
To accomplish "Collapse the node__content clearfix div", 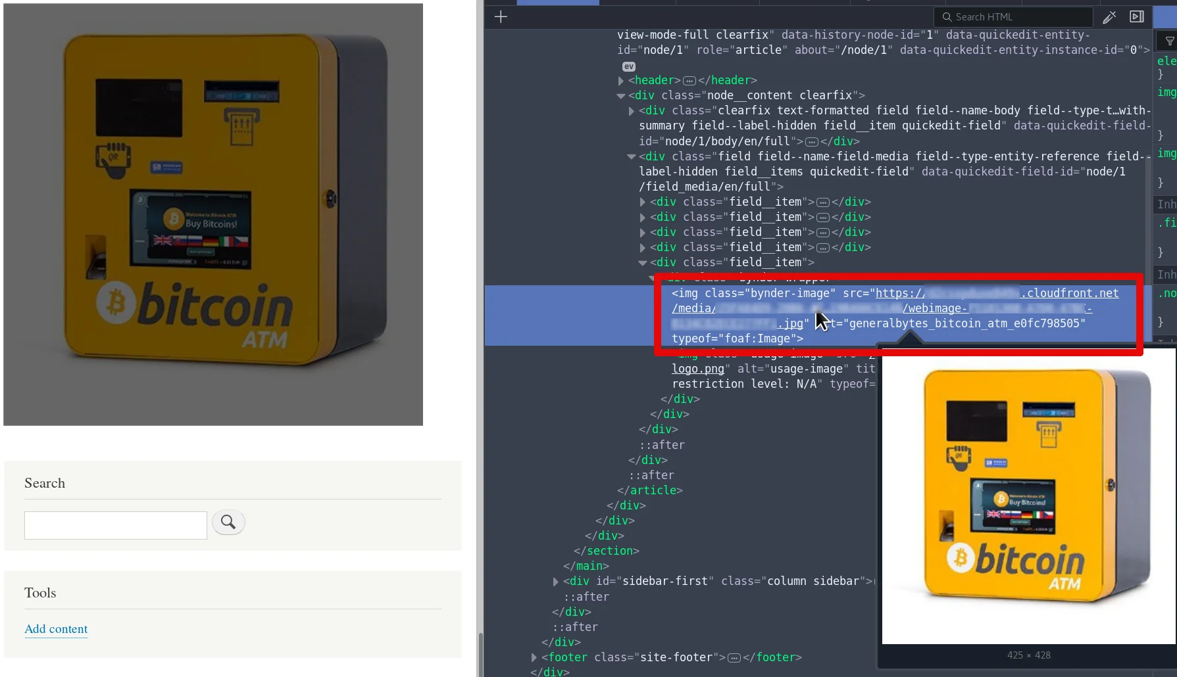I will (620, 96).
